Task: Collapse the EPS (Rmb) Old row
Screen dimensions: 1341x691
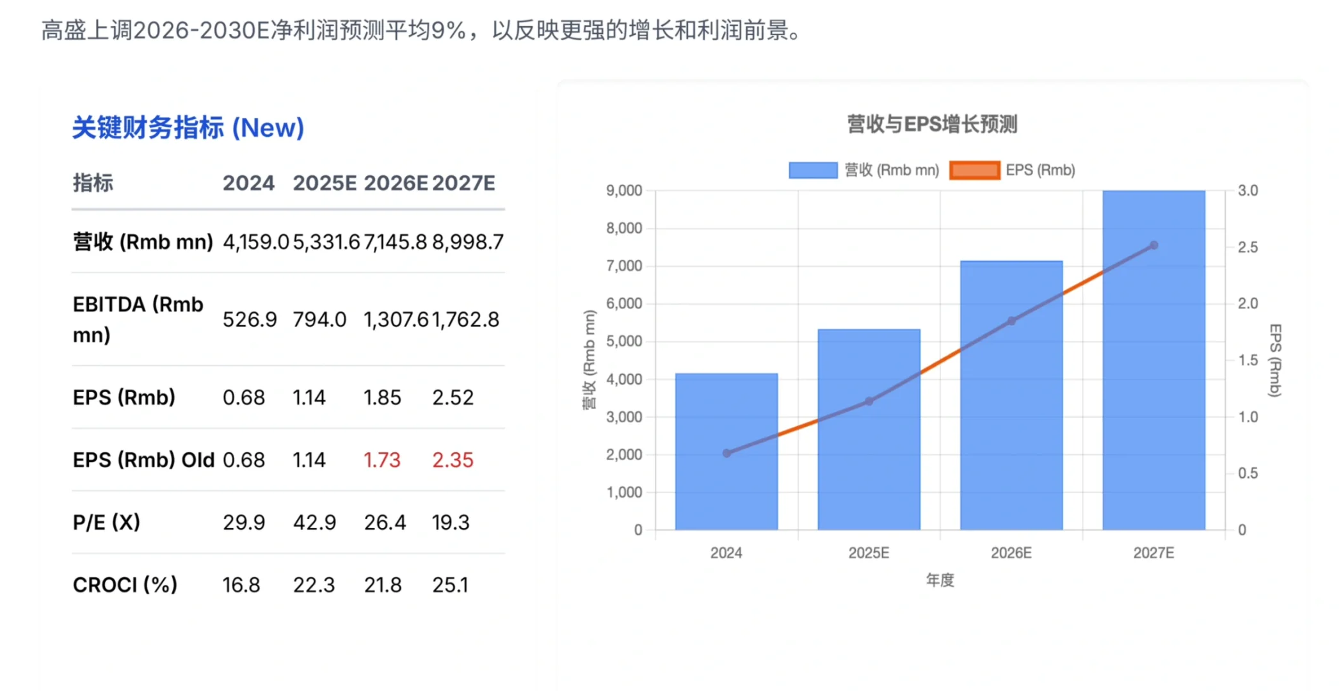Action: pos(143,459)
